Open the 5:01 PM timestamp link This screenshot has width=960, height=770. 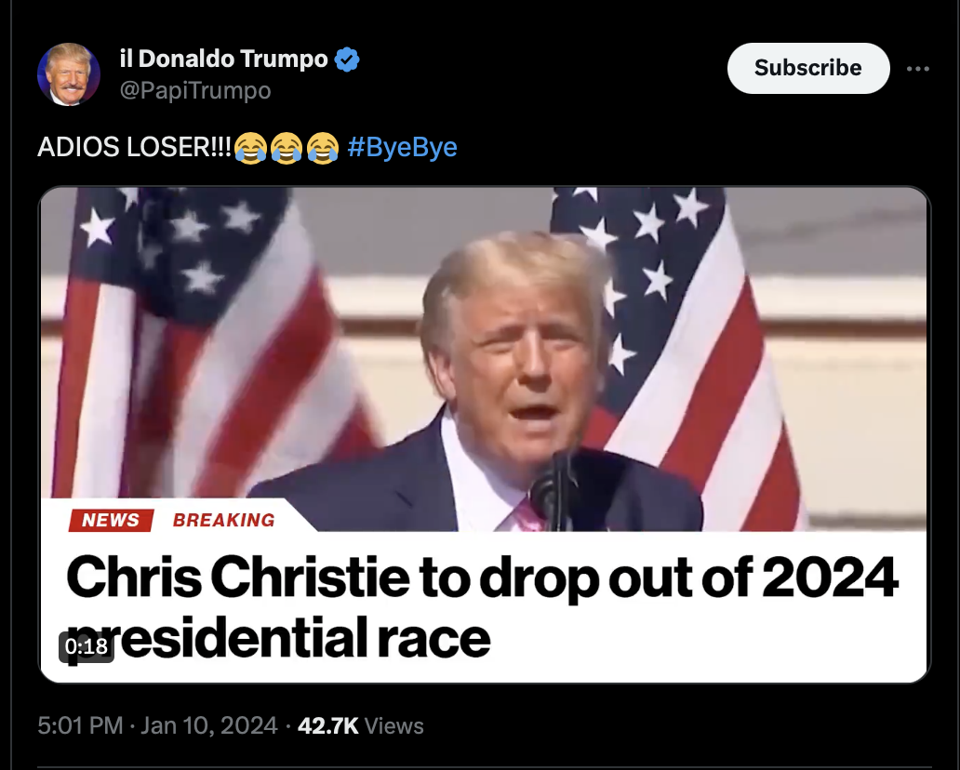point(80,726)
